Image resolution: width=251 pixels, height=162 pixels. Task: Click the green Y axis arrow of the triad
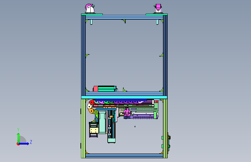19,138
